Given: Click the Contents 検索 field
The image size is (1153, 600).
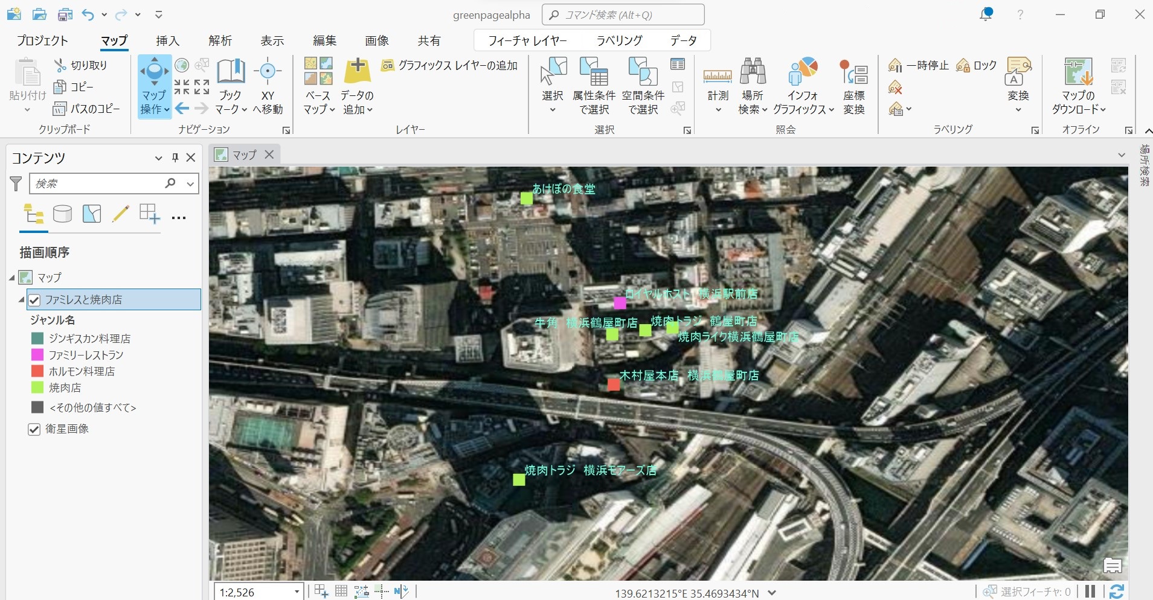Looking at the screenshot, I should [97, 184].
